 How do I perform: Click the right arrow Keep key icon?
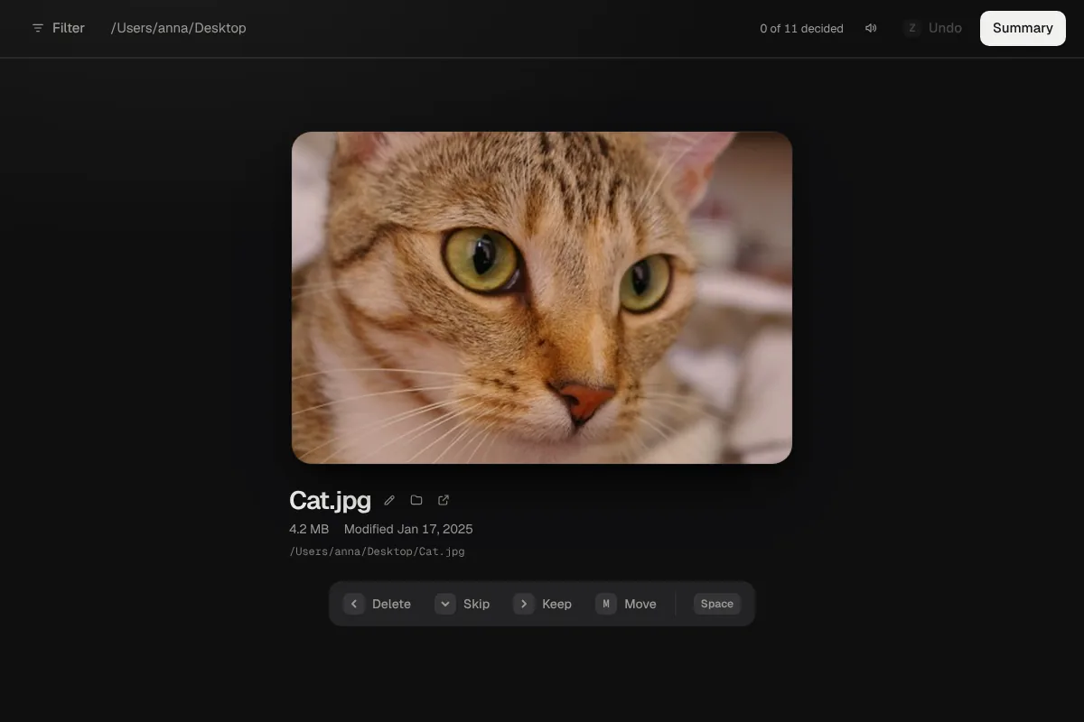coord(524,604)
